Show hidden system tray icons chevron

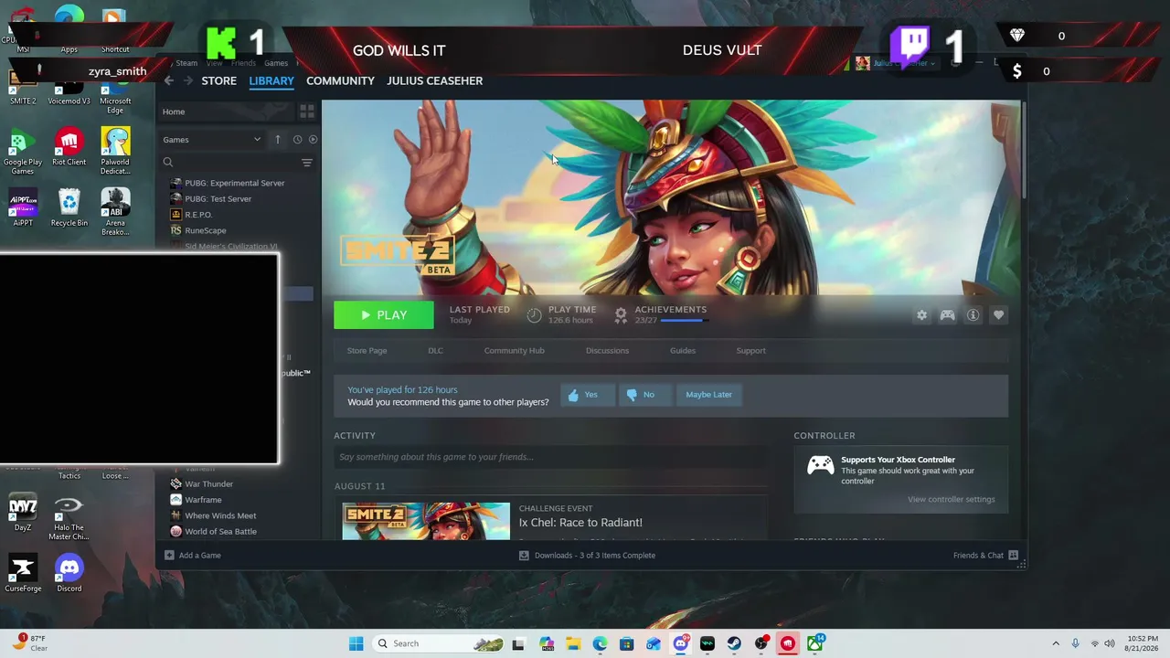pyautogui.click(x=1056, y=643)
